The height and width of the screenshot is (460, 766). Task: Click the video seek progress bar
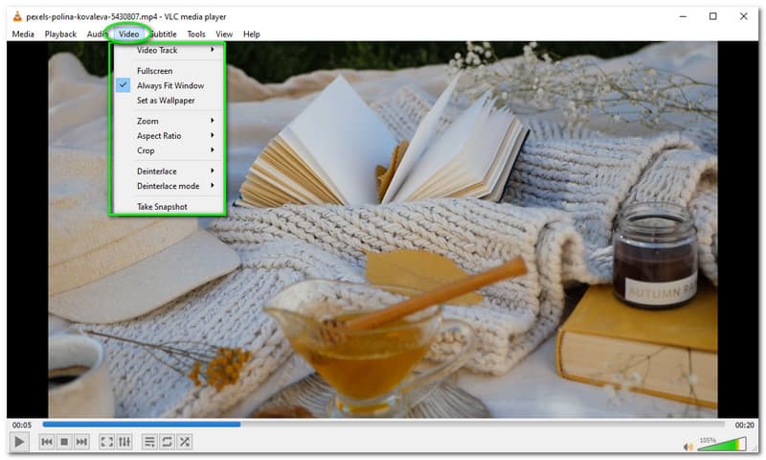pyautogui.click(x=383, y=424)
